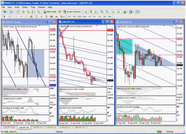Toggle the Expert Advisors button
This screenshot has width=186, height=134.
[x=72, y=12]
